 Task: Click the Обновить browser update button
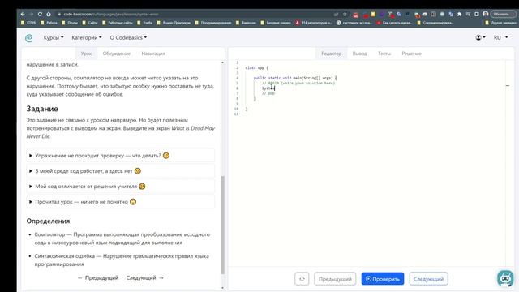[503, 15]
